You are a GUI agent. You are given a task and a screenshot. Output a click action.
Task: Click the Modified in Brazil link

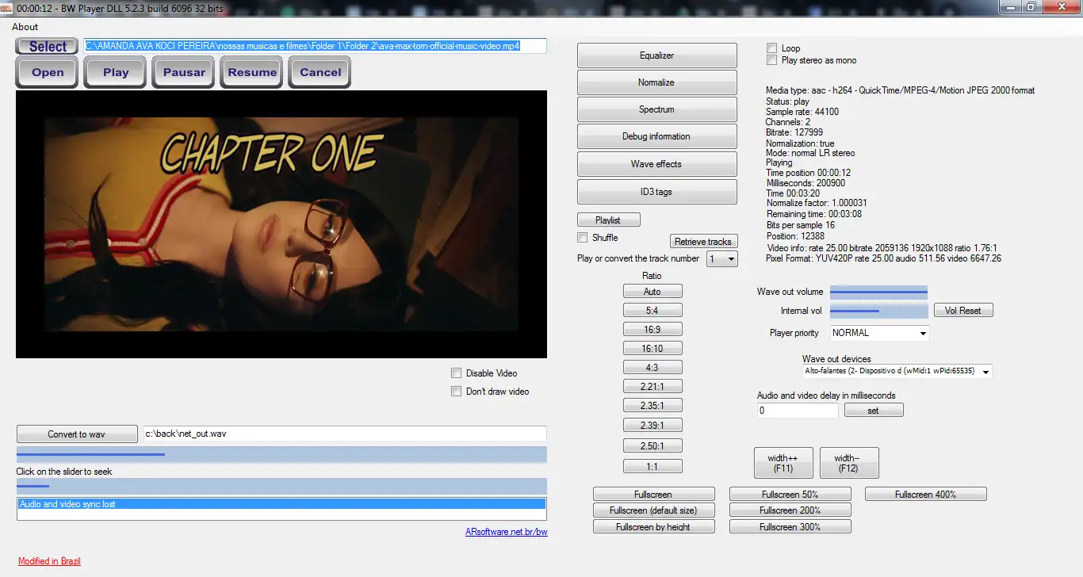49,561
